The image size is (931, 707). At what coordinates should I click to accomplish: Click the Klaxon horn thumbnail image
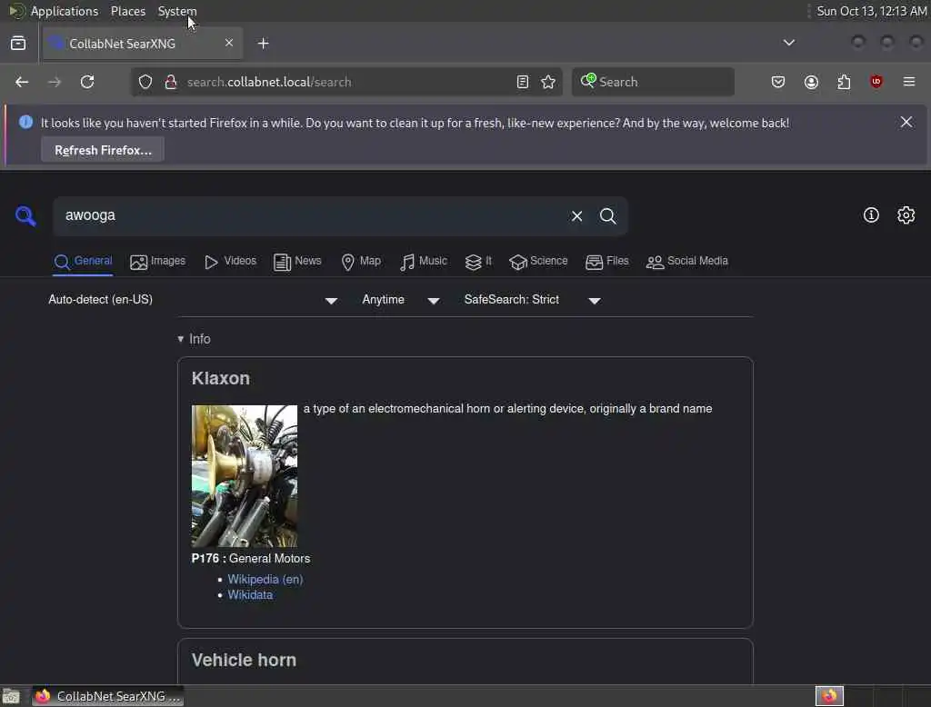[x=244, y=476]
